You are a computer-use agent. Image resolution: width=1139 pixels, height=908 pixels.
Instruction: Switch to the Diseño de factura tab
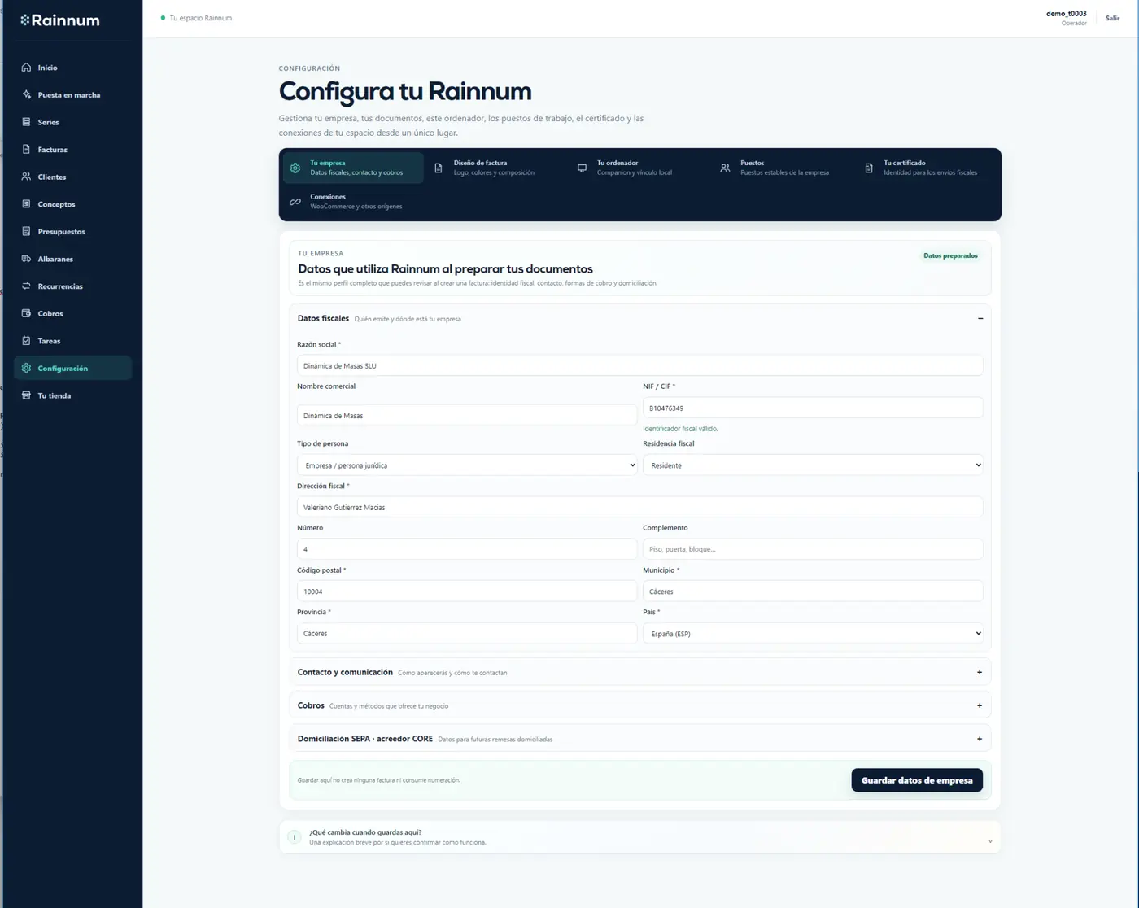[496, 168]
